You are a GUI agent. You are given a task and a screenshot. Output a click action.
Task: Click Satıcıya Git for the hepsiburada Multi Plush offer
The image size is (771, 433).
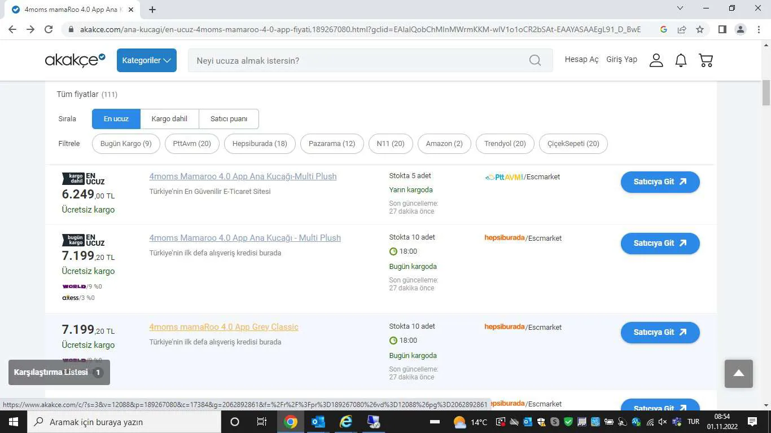click(660, 244)
